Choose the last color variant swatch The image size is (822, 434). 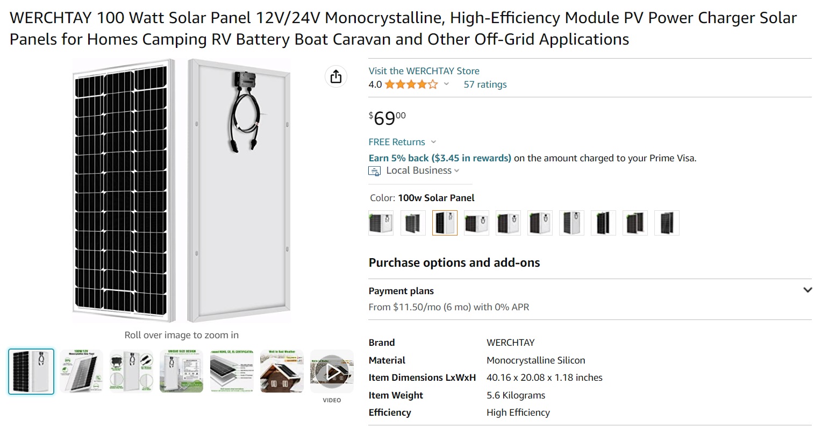point(667,223)
